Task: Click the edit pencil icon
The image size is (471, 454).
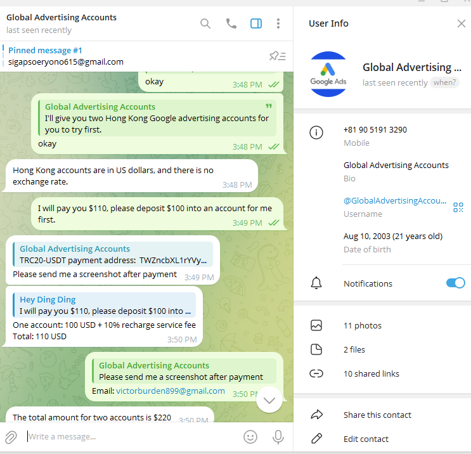Action: point(316,439)
